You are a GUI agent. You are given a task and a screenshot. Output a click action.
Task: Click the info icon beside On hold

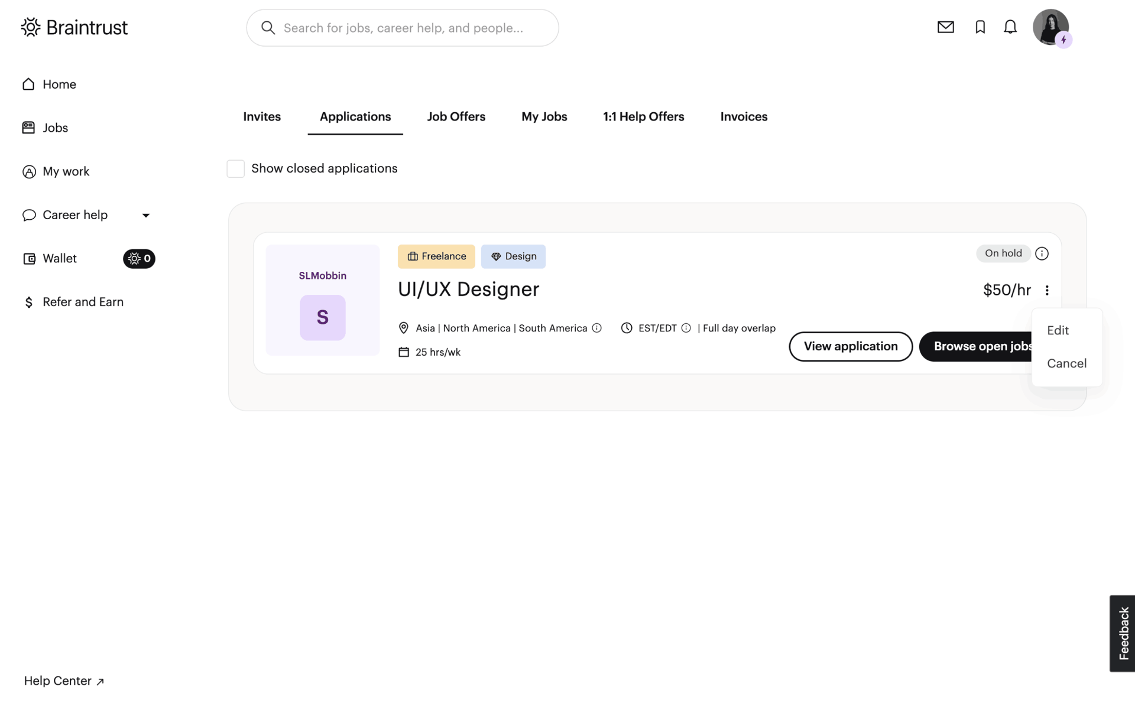pyautogui.click(x=1042, y=253)
